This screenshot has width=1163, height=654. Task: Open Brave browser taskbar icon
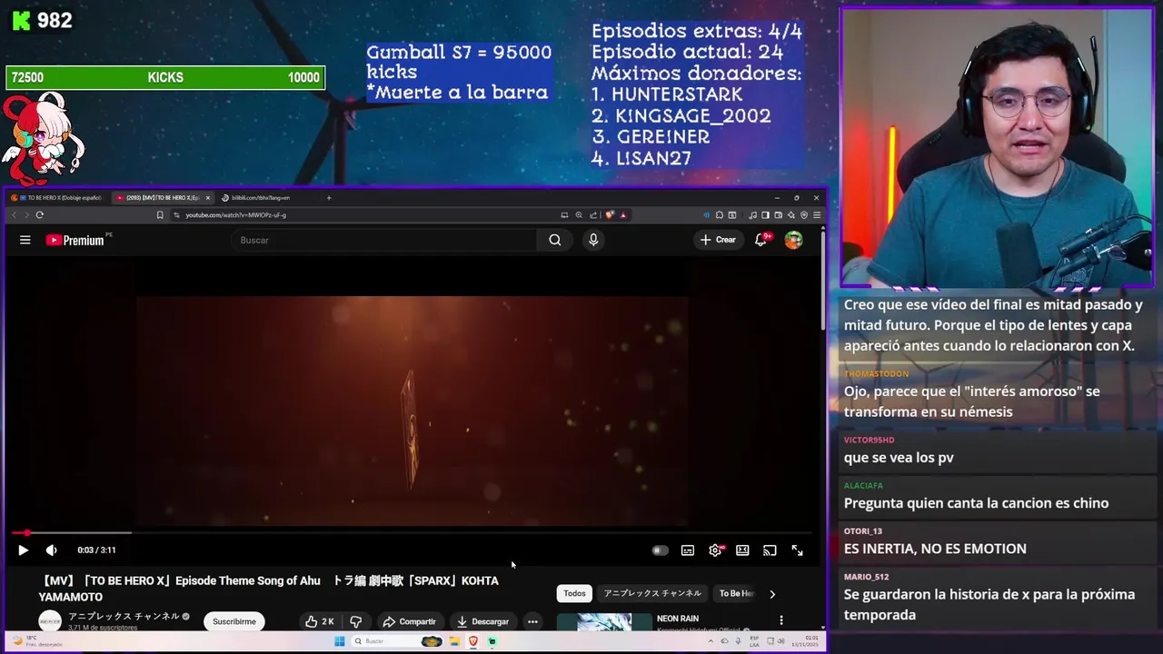473,641
